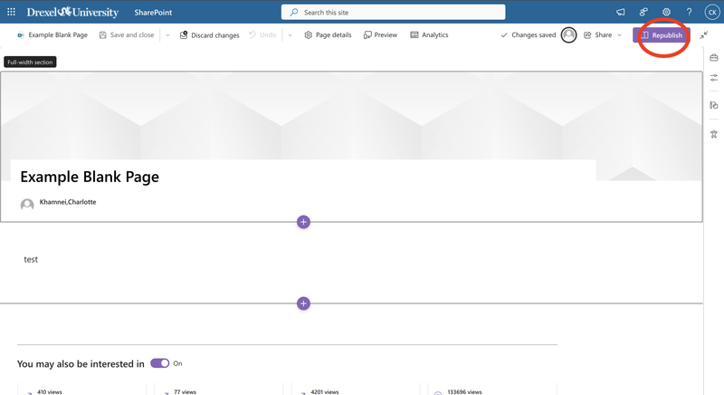Open the megaphone announcements icon
This screenshot has height=395, width=724.
pyautogui.click(x=621, y=13)
